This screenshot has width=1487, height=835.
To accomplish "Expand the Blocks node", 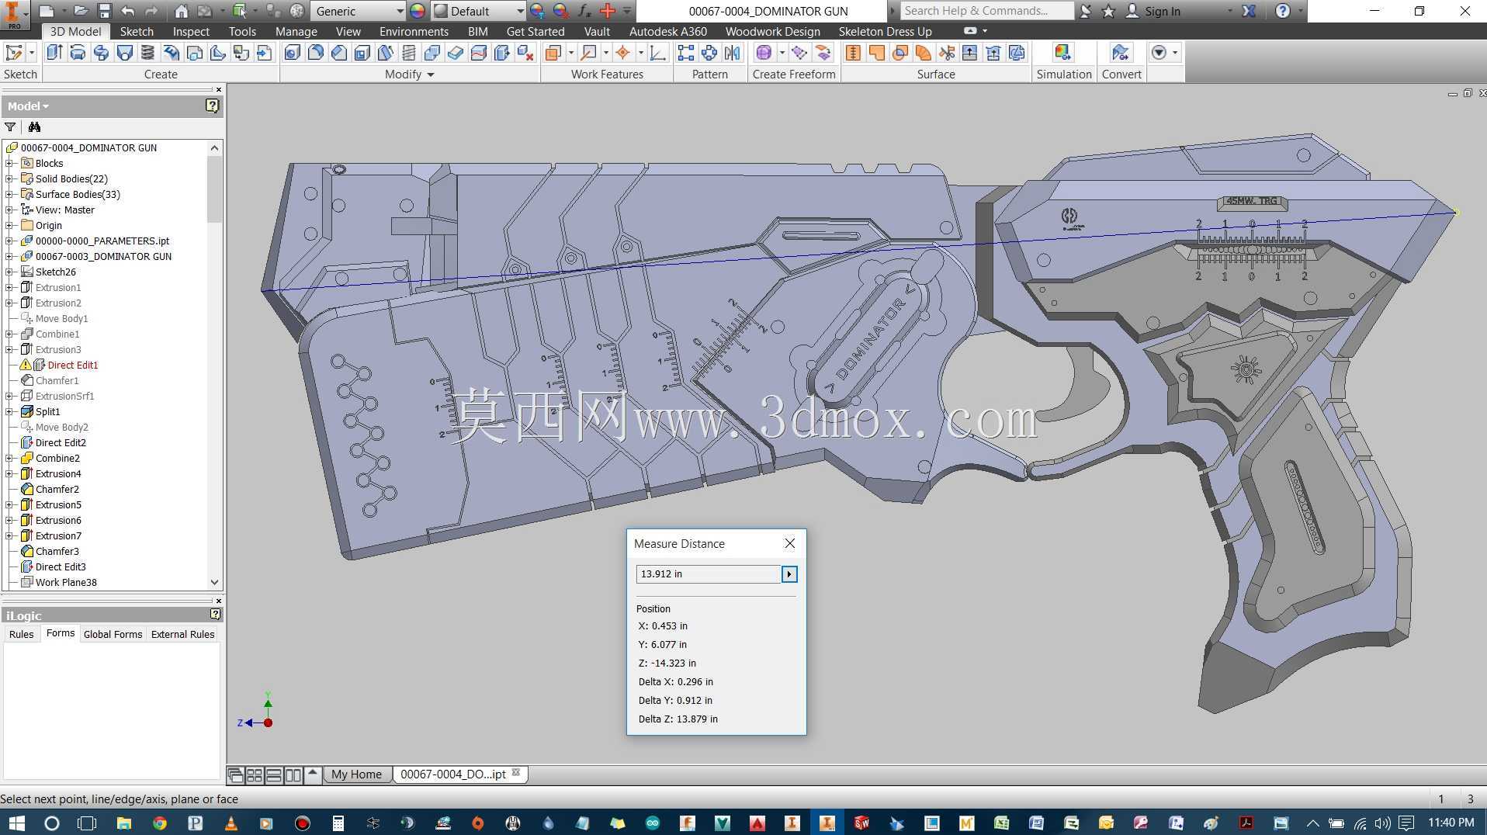I will tap(9, 163).
